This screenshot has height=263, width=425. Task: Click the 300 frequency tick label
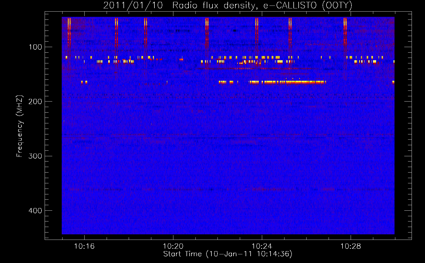pos(35,156)
